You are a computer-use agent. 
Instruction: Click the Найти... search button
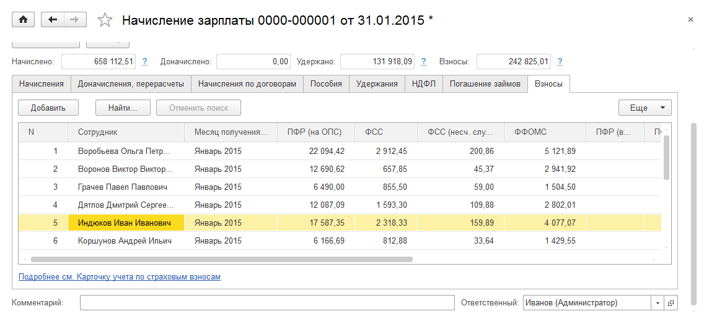[123, 108]
